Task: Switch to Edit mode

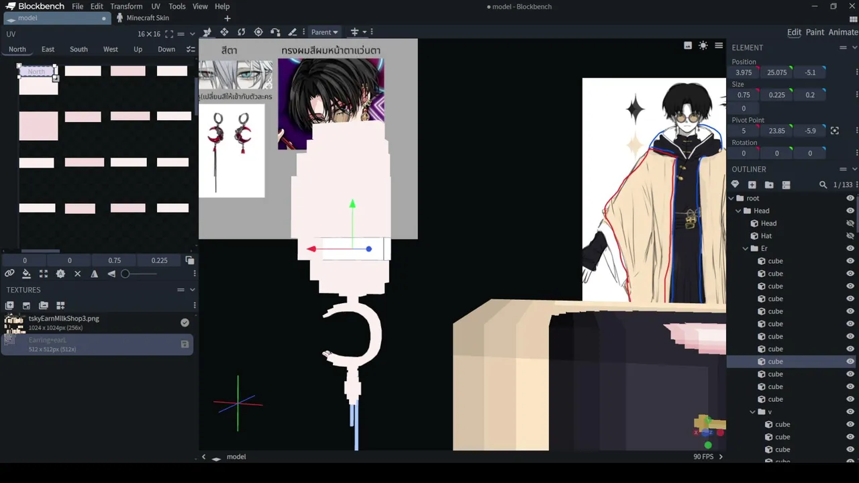Action: click(x=794, y=32)
